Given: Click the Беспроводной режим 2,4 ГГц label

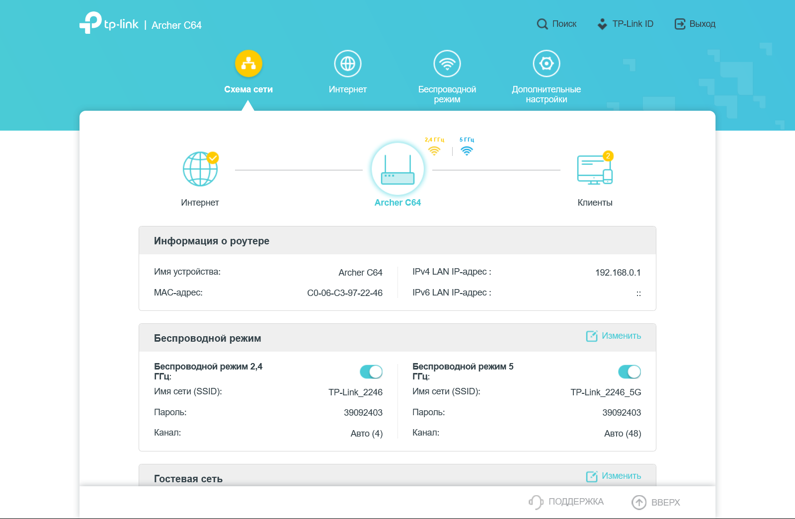Looking at the screenshot, I should pyautogui.click(x=208, y=371).
